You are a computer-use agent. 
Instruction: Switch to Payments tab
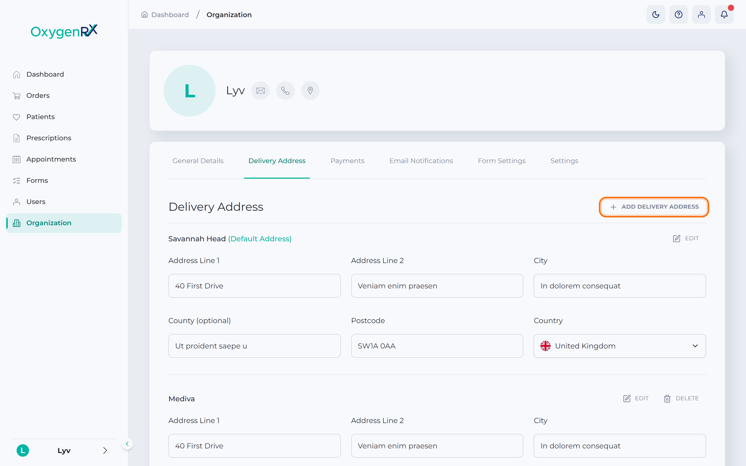pyautogui.click(x=347, y=161)
